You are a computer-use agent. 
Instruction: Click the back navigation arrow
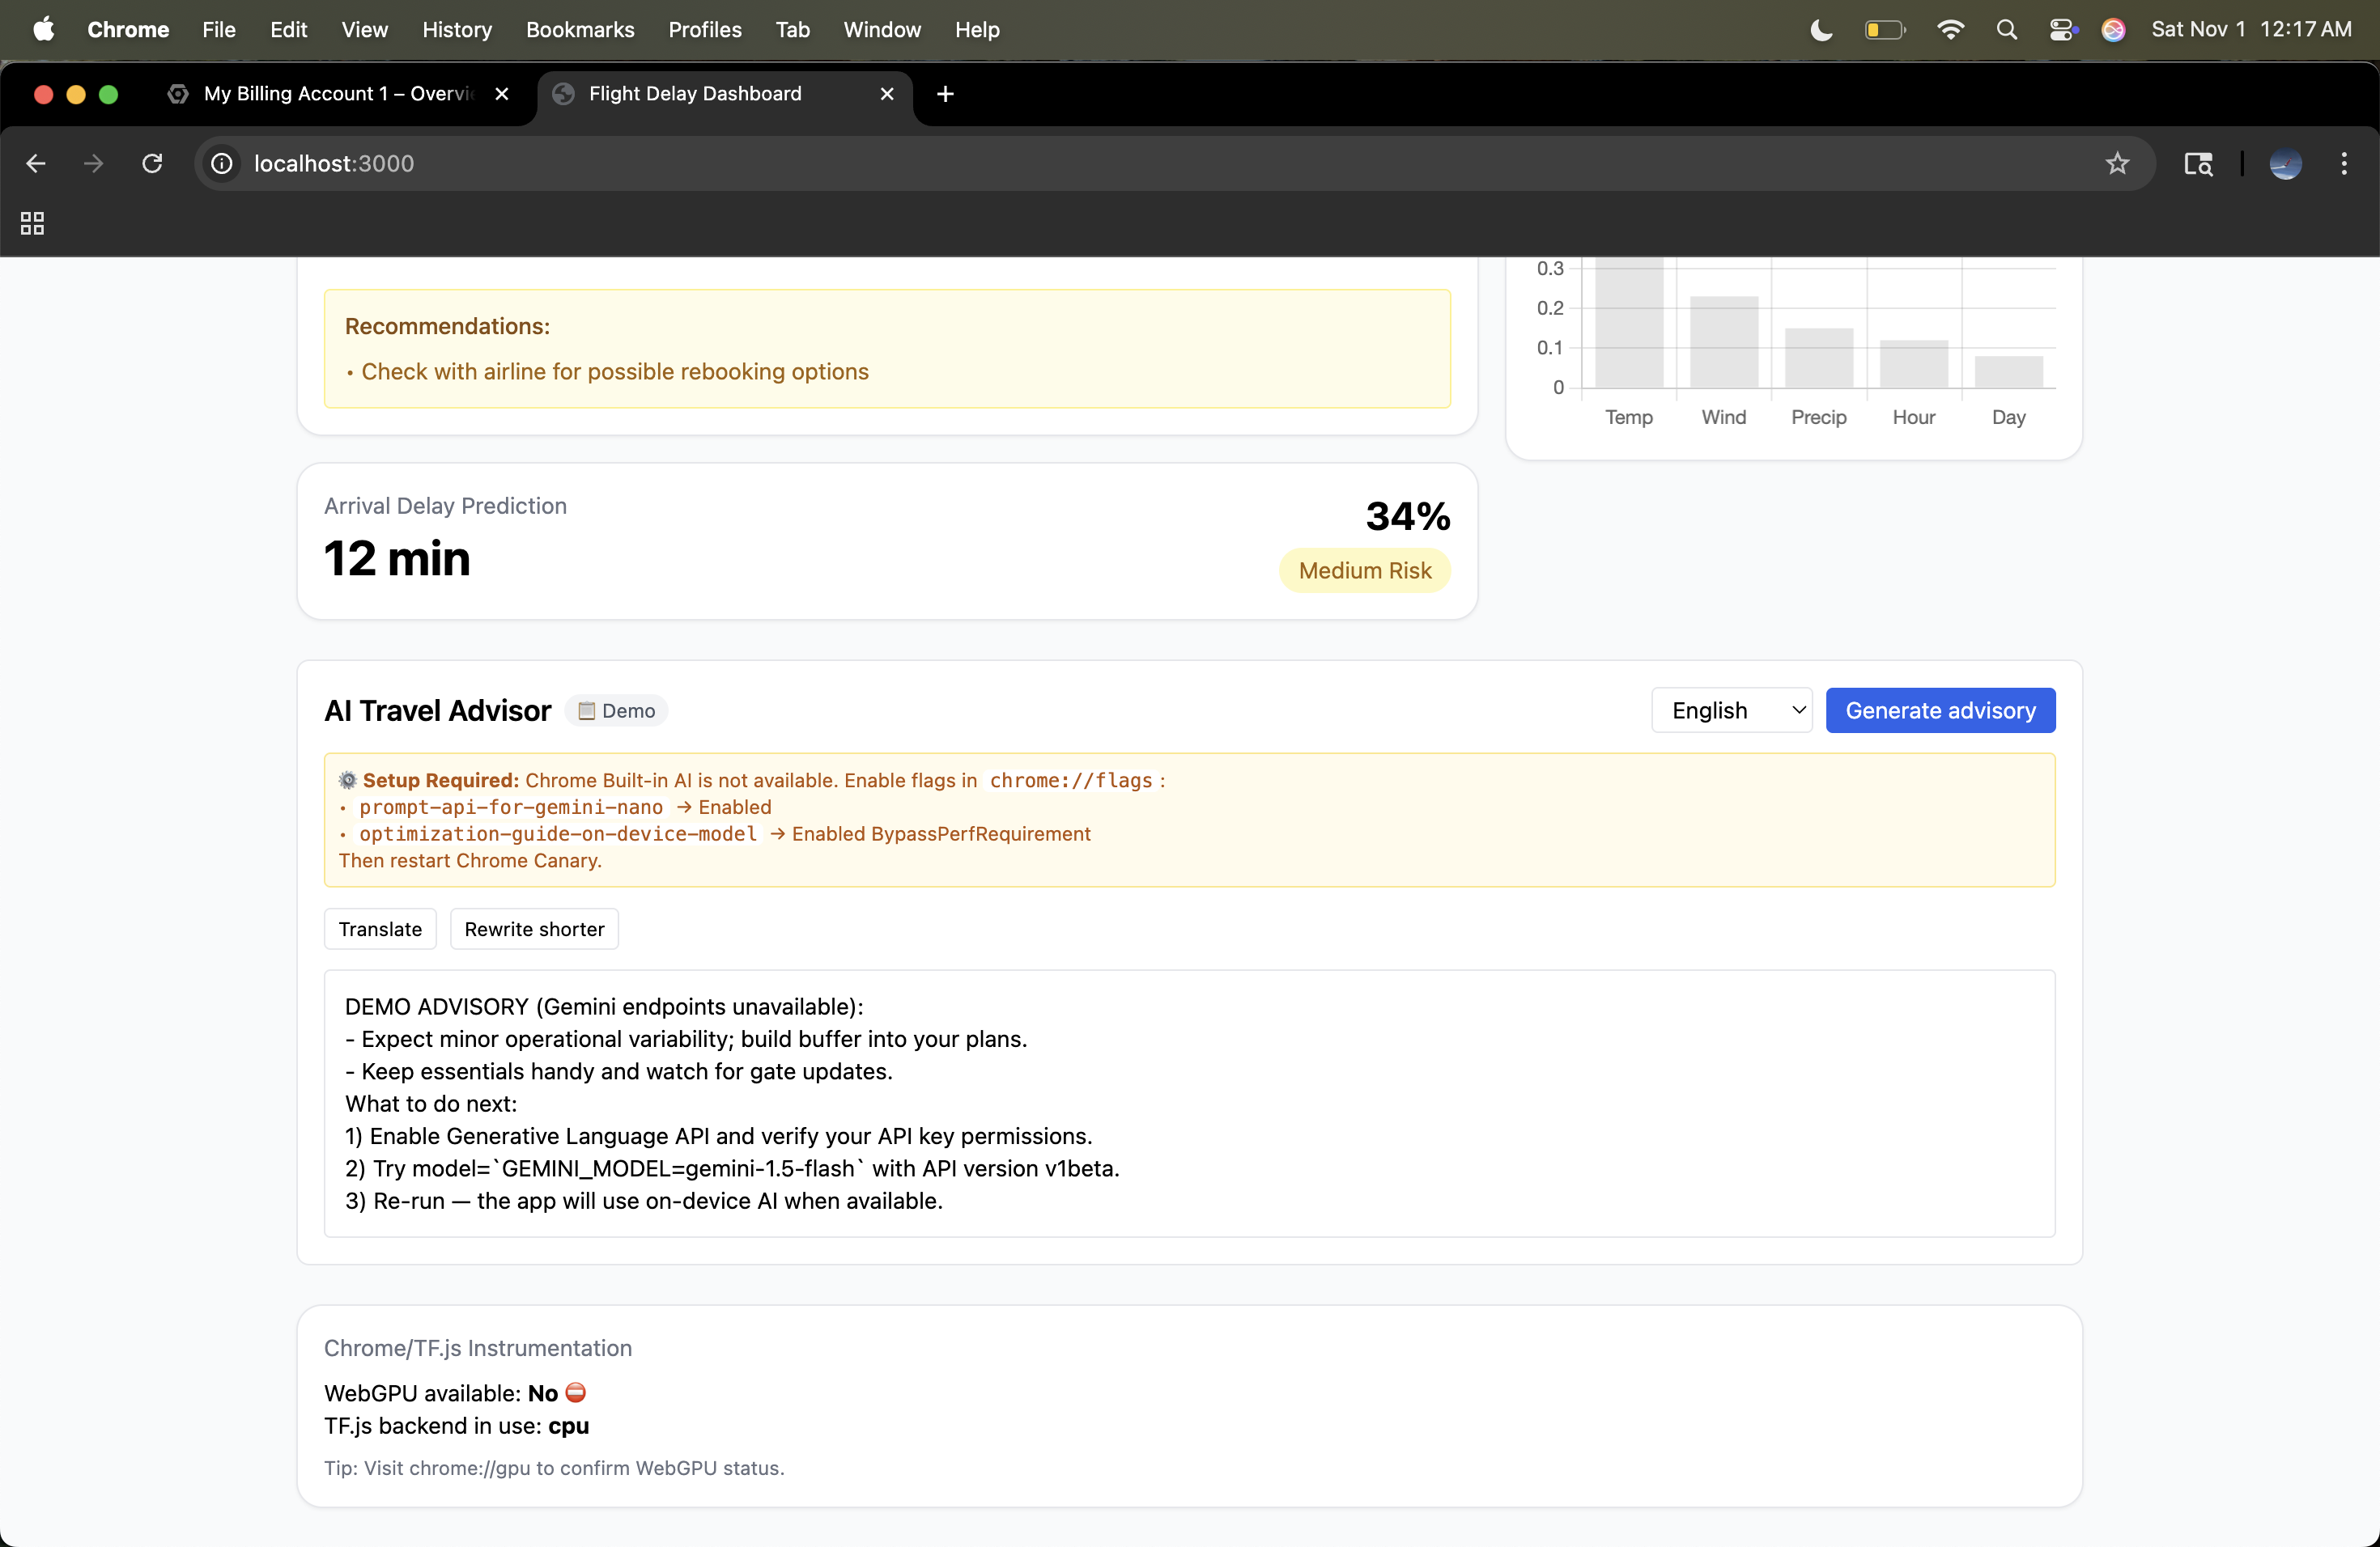click(36, 163)
